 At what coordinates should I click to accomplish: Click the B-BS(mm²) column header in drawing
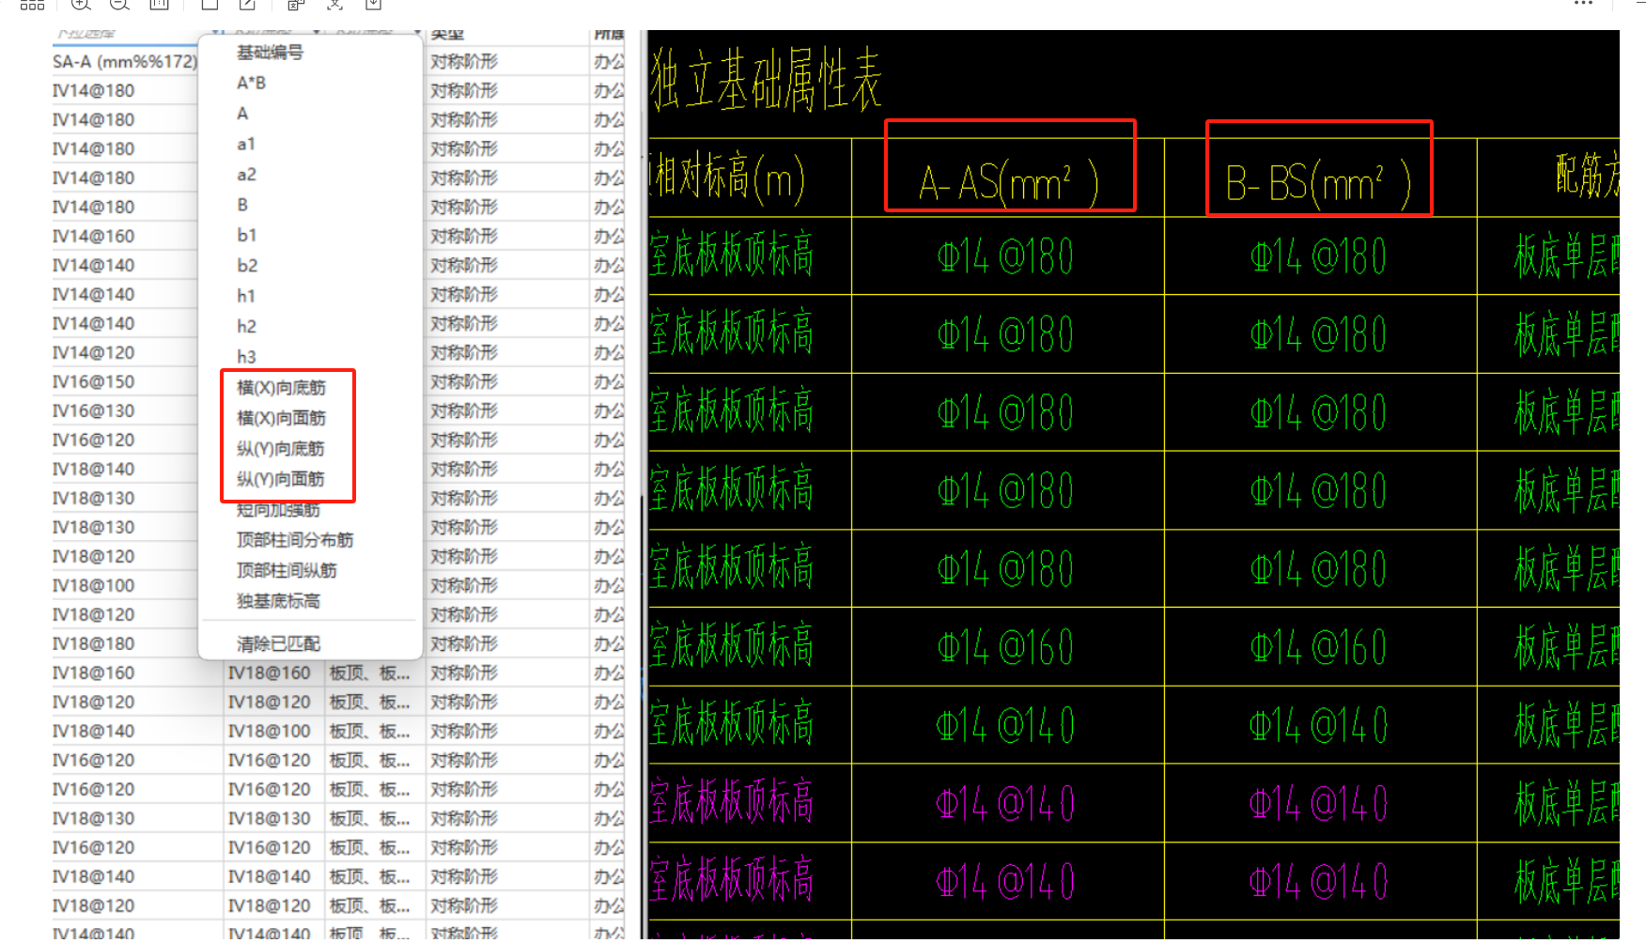pyautogui.click(x=1318, y=183)
